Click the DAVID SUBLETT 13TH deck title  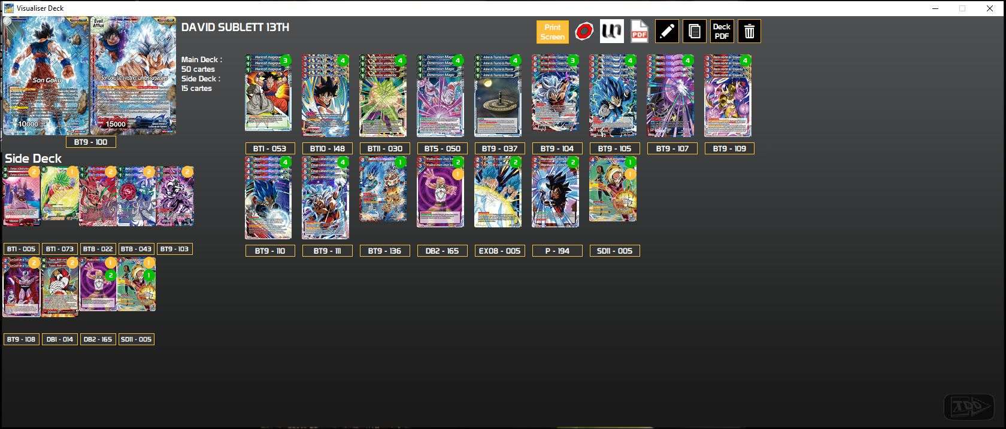(235, 28)
